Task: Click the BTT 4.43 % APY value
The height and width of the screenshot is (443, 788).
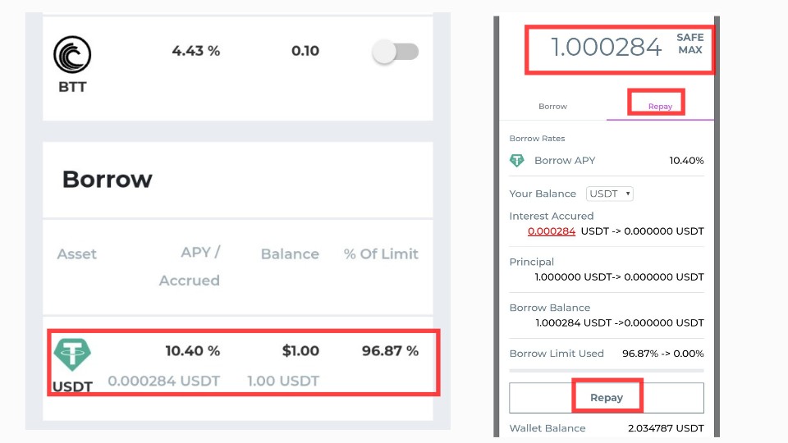Action: tap(196, 51)
